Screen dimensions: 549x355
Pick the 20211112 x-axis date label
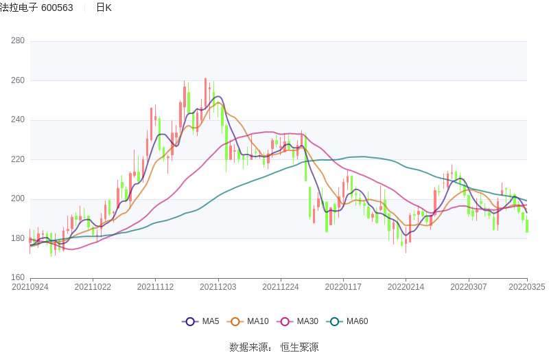[x=155, y=287]
